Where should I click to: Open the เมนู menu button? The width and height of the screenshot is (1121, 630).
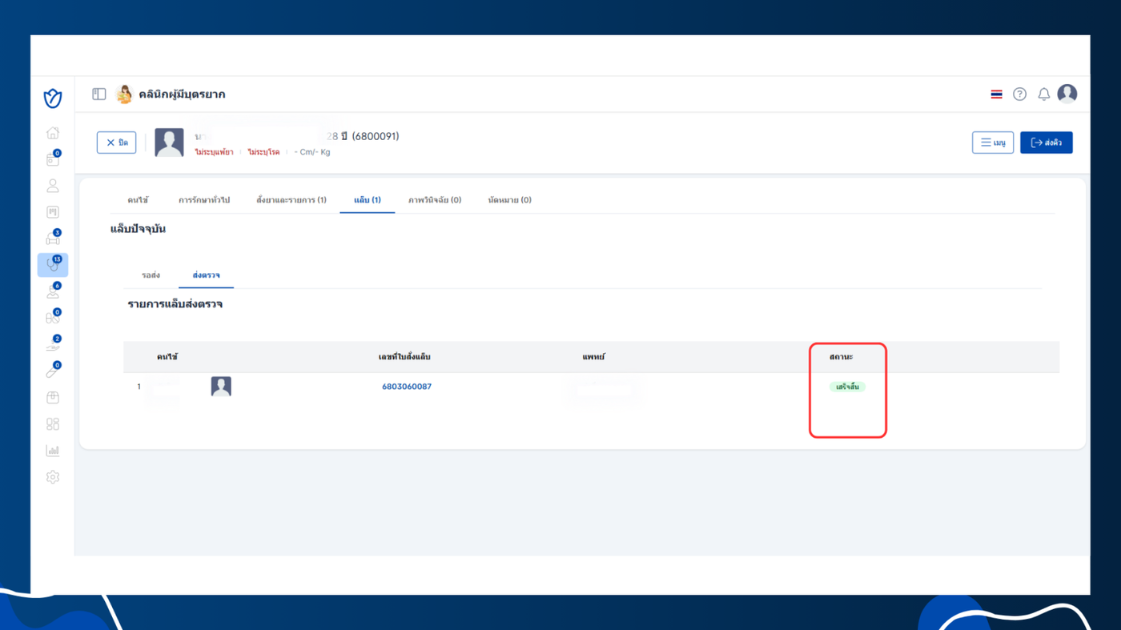click(993, 142)
